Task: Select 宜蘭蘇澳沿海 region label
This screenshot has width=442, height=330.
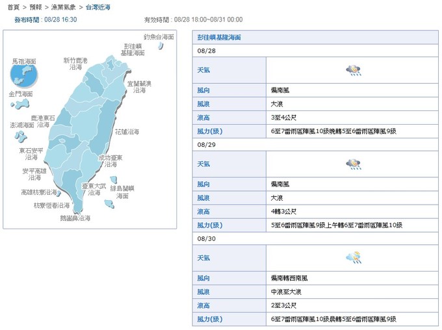Action: (x=139, y=87)
